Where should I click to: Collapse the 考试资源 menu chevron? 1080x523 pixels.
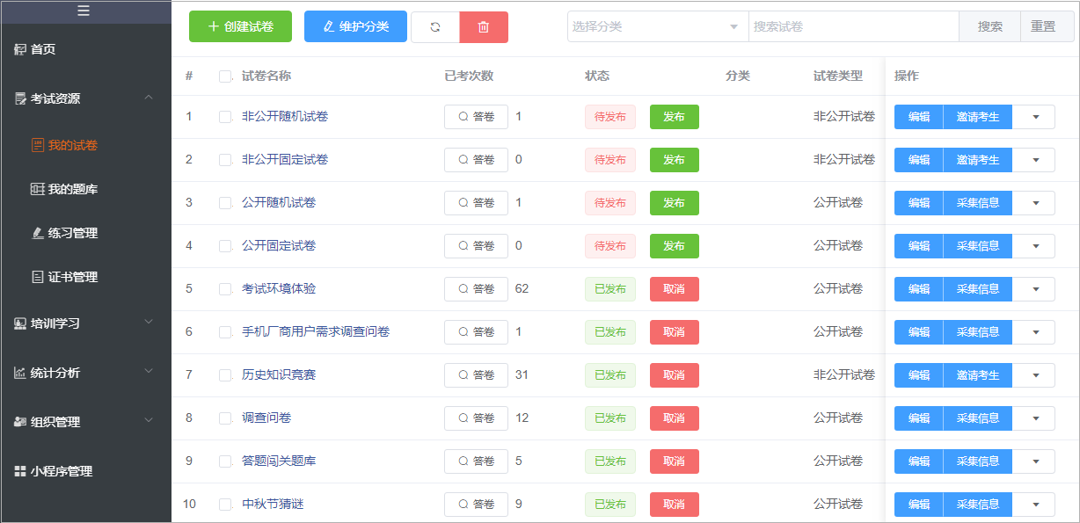coord(149,98)
